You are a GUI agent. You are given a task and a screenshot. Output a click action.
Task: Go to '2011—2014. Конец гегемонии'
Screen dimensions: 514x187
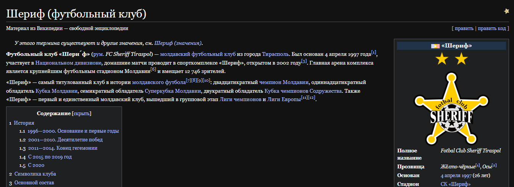63,148
